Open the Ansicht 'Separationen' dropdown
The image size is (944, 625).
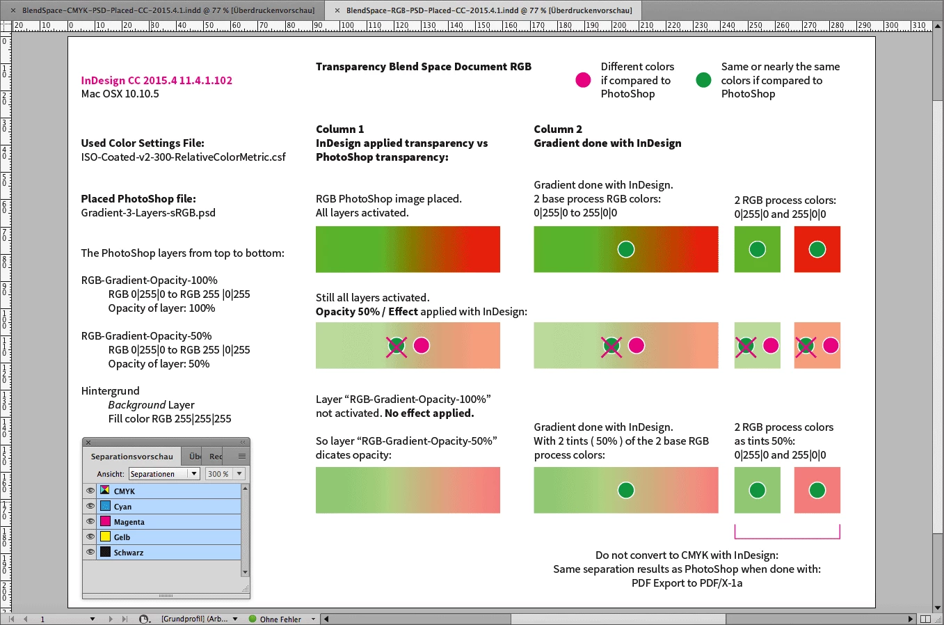tap(165, 474)
